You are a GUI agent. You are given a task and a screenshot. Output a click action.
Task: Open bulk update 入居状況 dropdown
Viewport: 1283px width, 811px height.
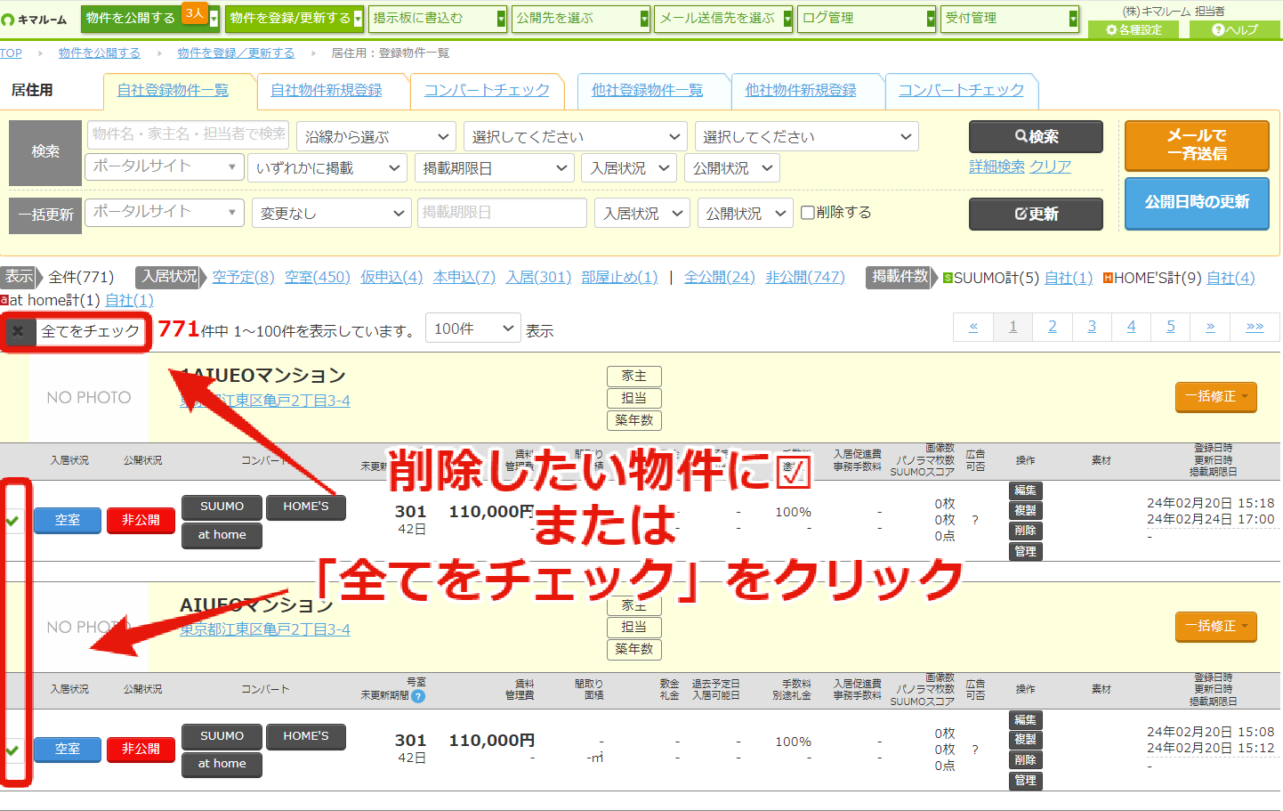[643, 213]
